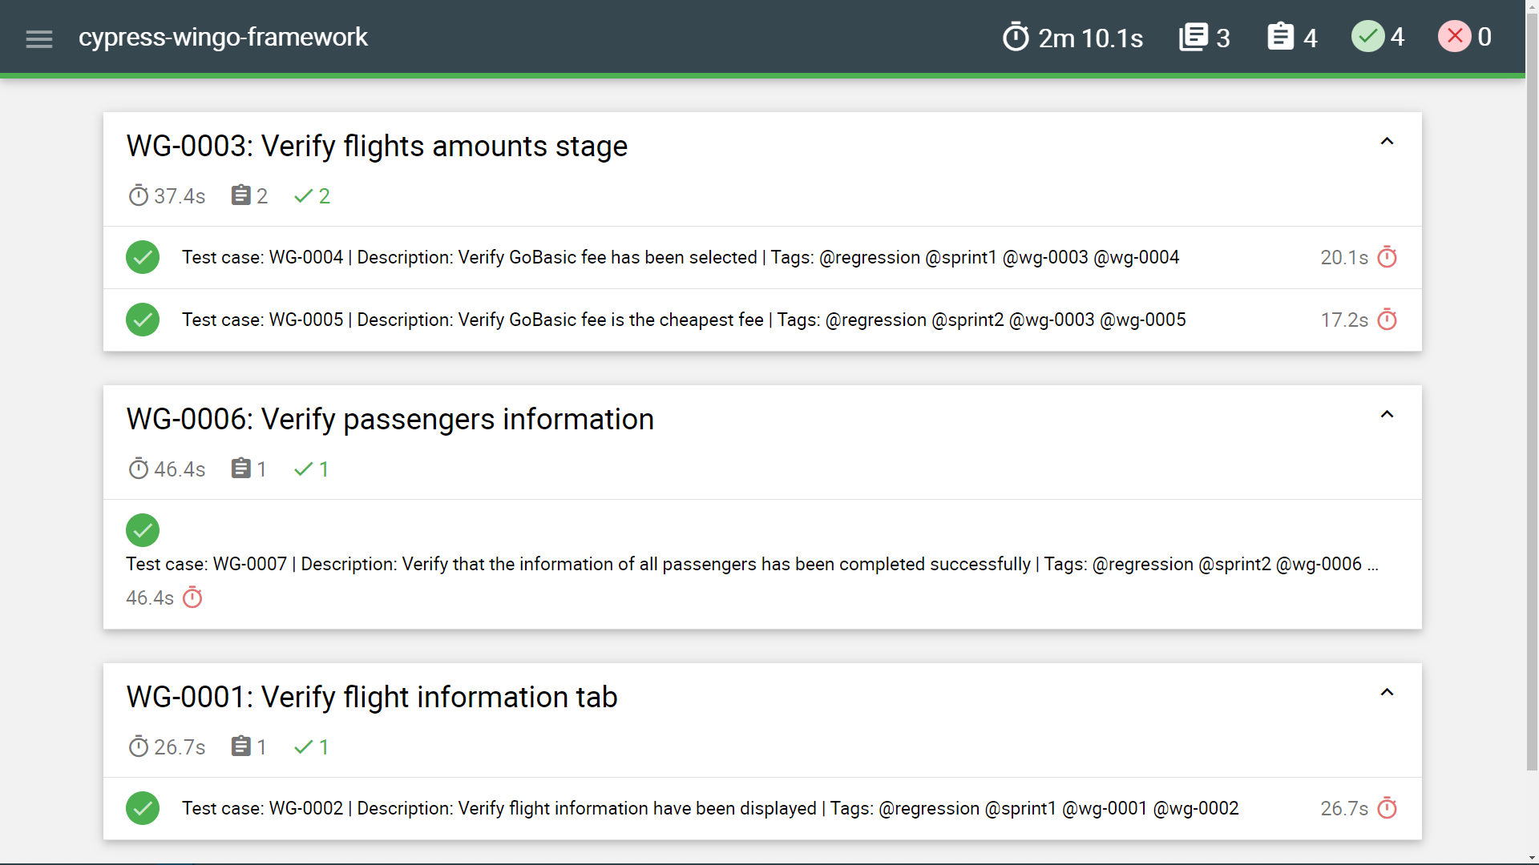The height and width of the screenshot is (865, 1539).
Task: Open the WG-0002 flight information test details
Action: point(710,808)
